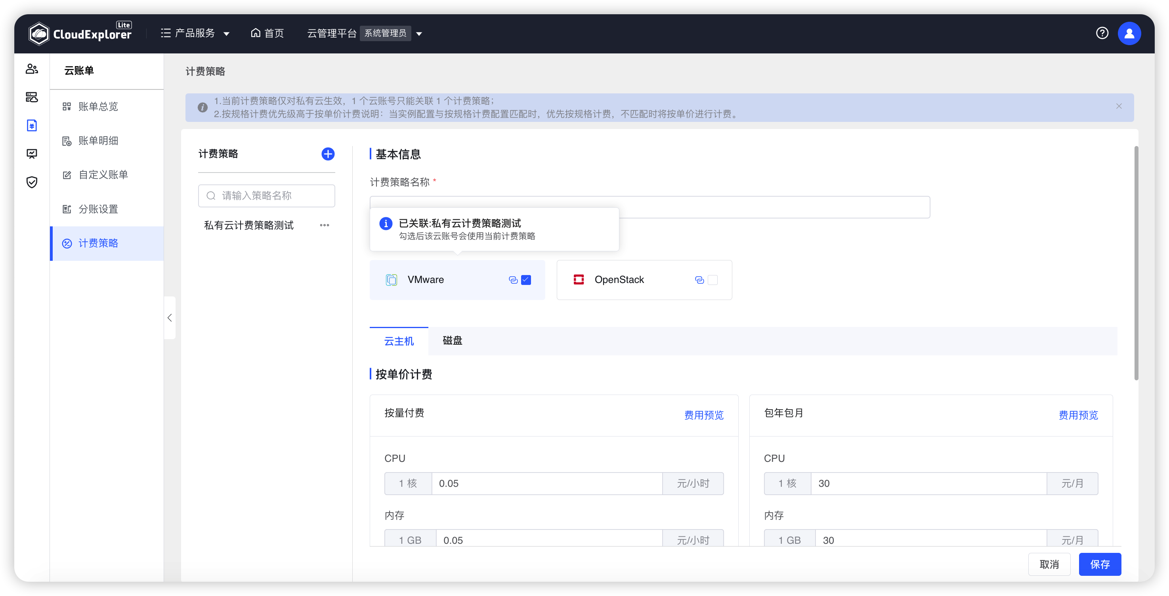The height and width of the screenshot is (596, 1169).
Task: Click the 账单明细 document icon
Action: tap(67, 141)
